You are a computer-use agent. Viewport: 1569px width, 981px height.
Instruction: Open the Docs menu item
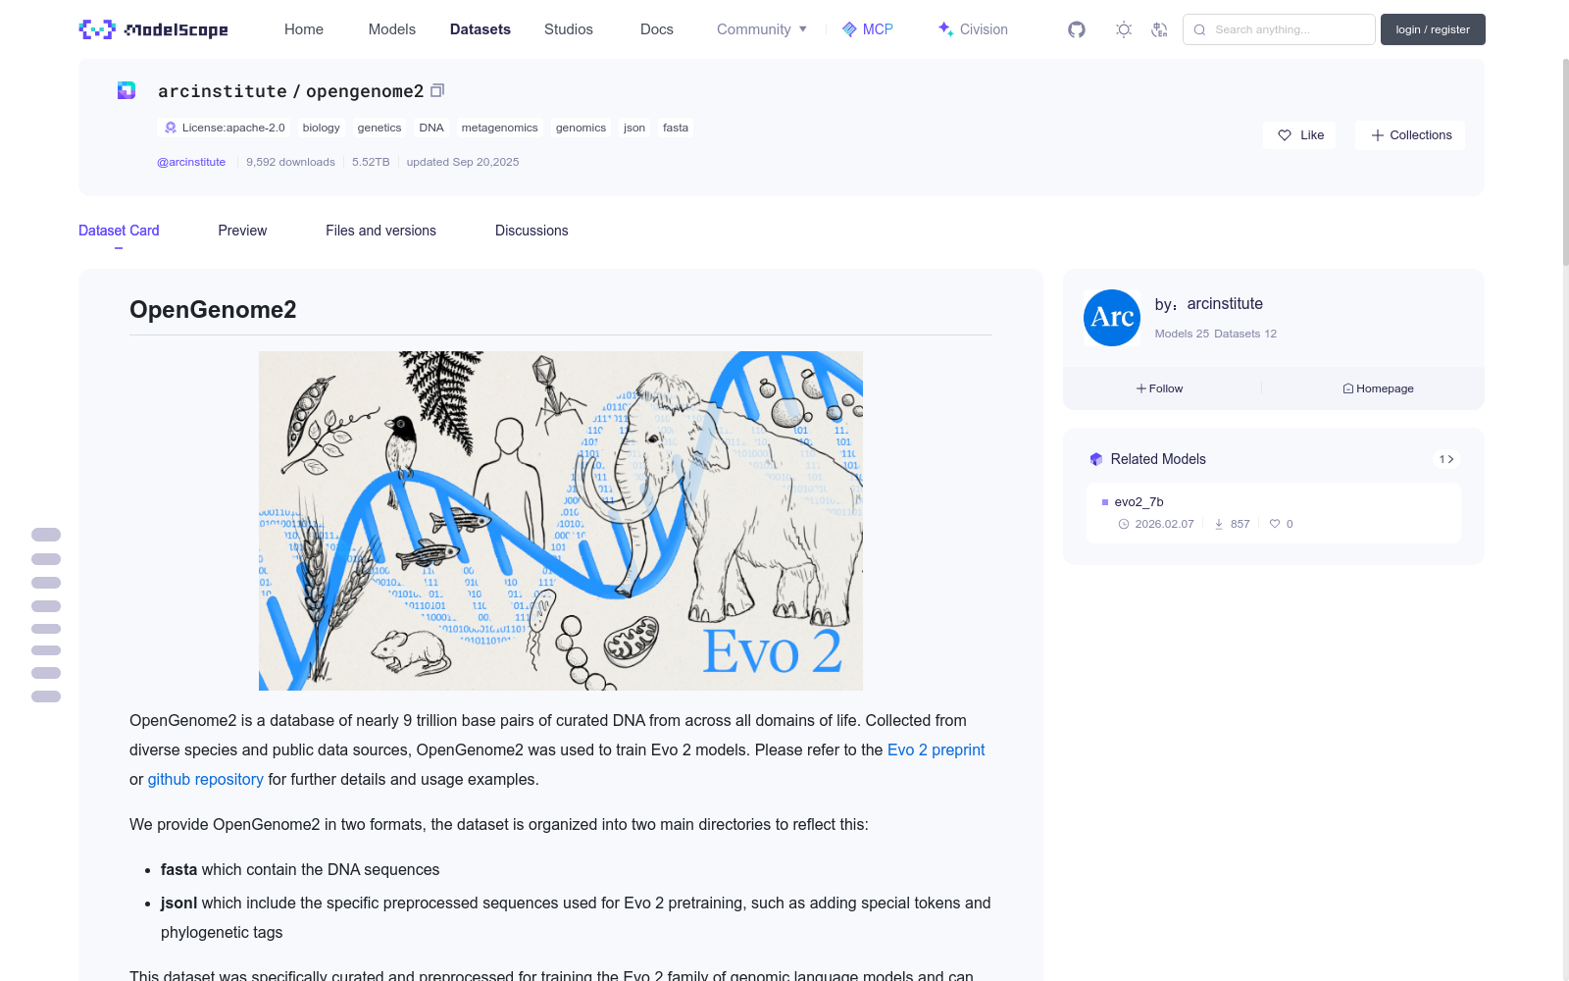tap(657, 29)
